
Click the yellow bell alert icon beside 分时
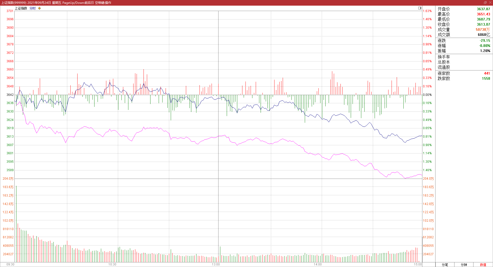39,8
